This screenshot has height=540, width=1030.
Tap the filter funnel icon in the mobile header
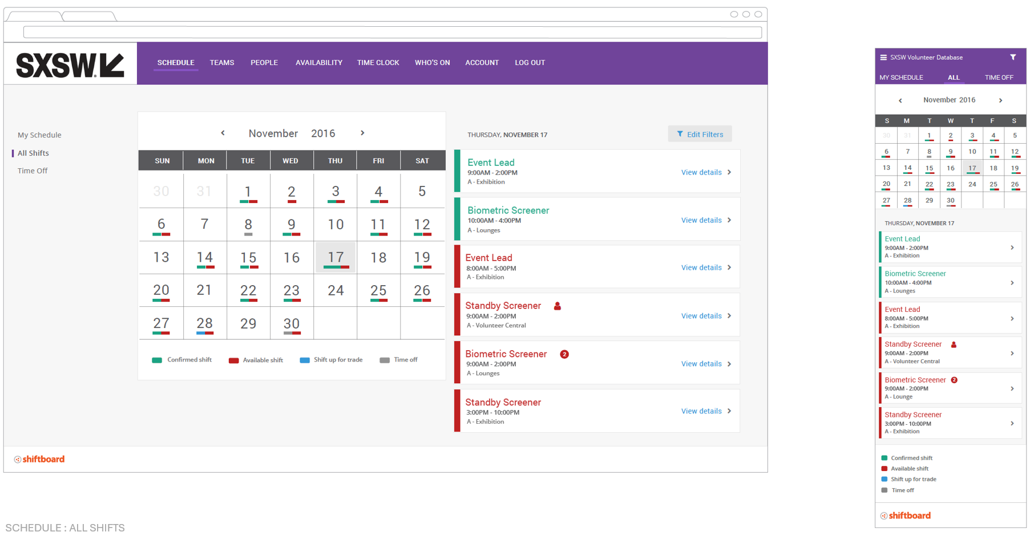click(1013, 57)
